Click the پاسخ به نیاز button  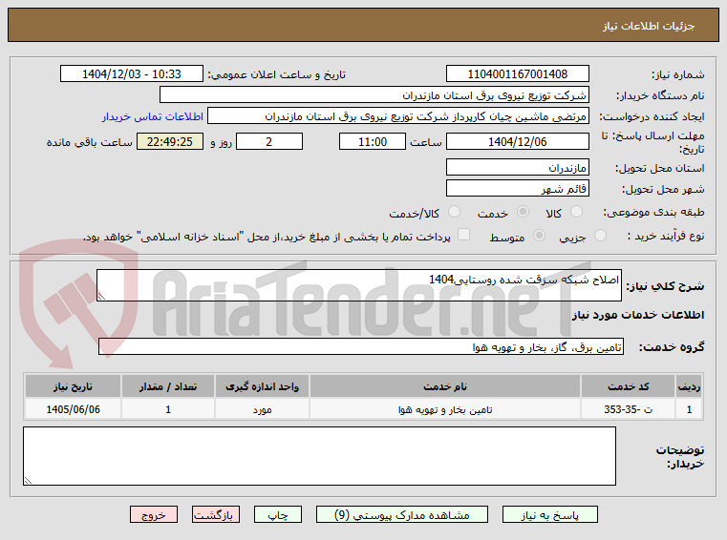click(x=550, y=514)
